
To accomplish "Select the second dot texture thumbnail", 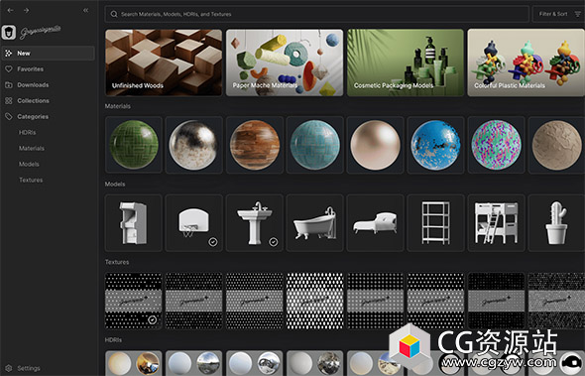I will [x=194, y=301].
